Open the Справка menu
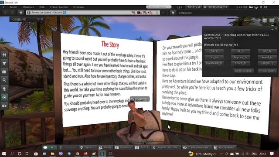The image size is (279, 157). pyautogui.click(x=78, y=7)
